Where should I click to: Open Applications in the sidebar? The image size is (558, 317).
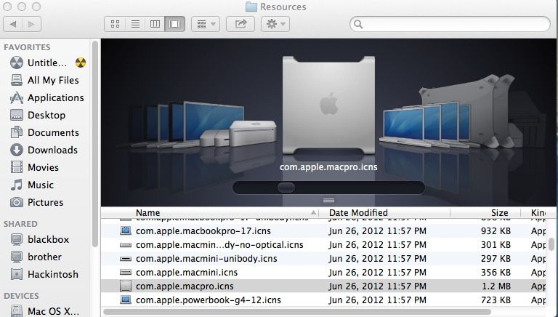click(47, 97)
